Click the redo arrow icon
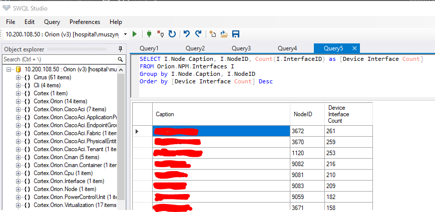435x212 pixels. (x=198, y=34)
